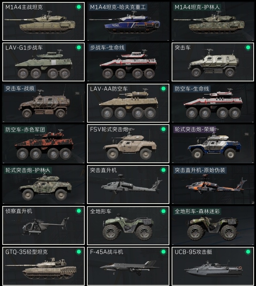
Task: Select the M1A4主战坦克 vehicle card
Action: (x=44, y=21)
